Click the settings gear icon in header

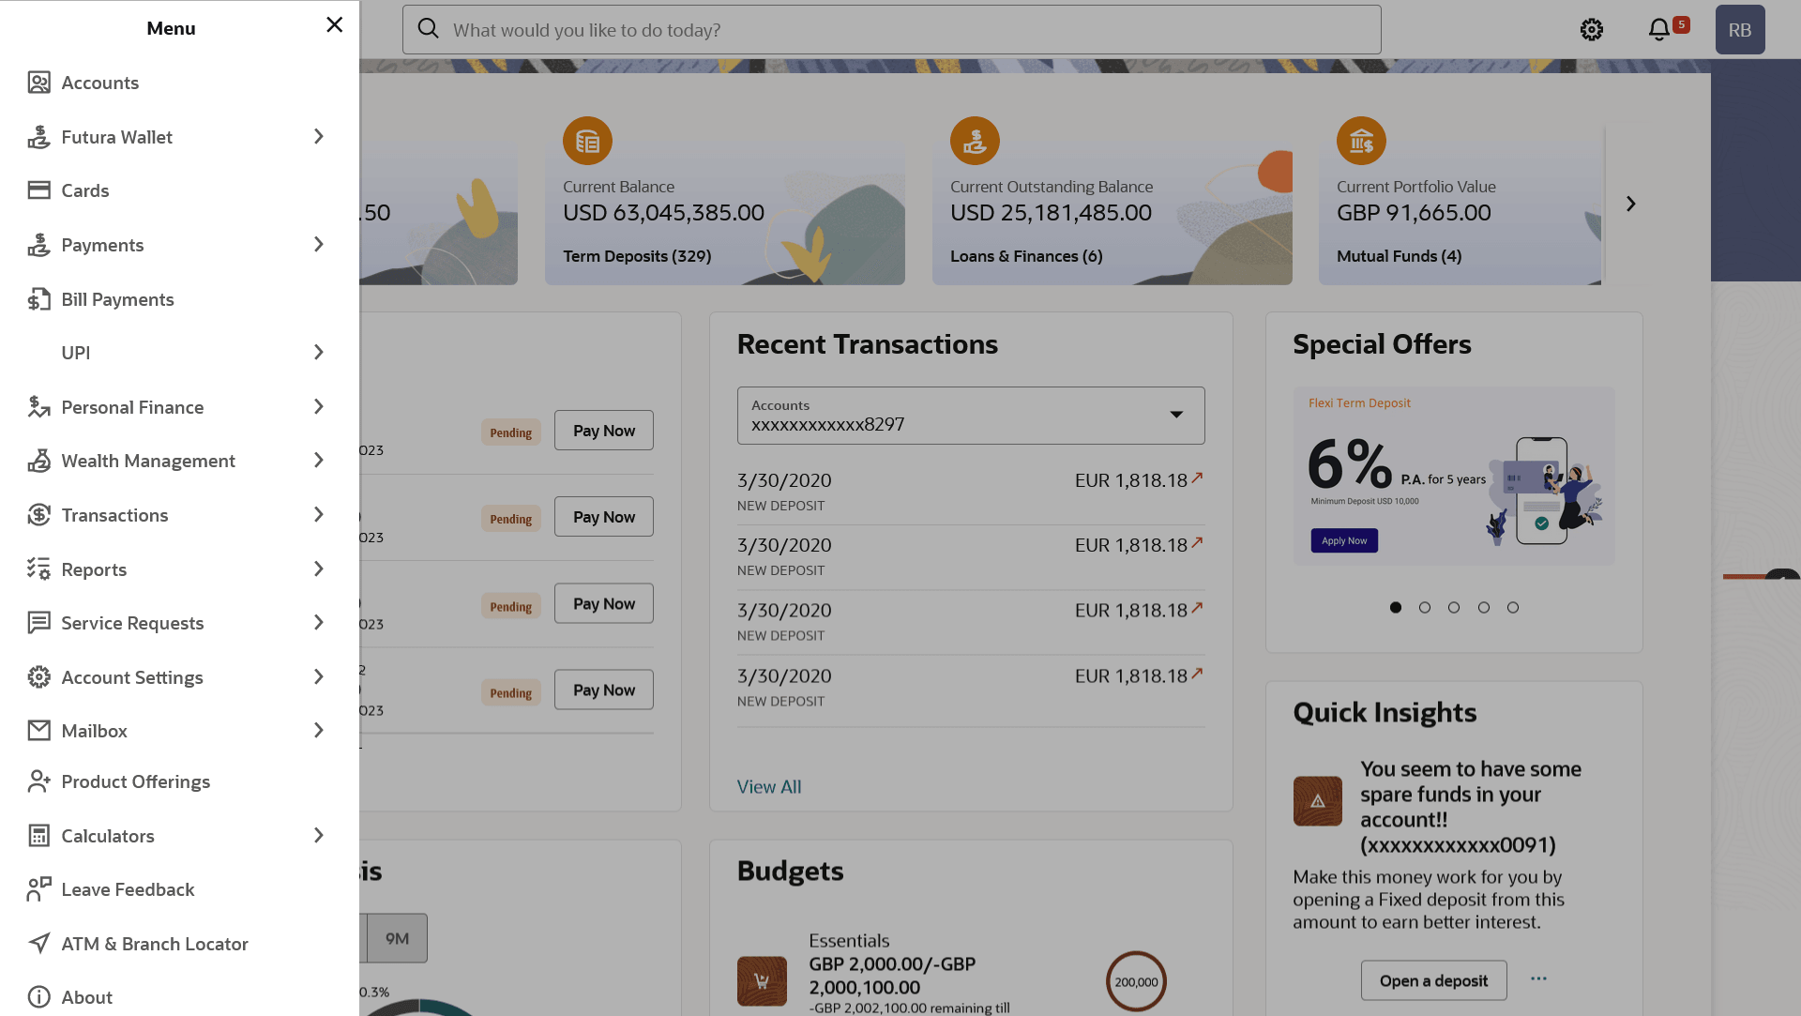pos(1591,30)
